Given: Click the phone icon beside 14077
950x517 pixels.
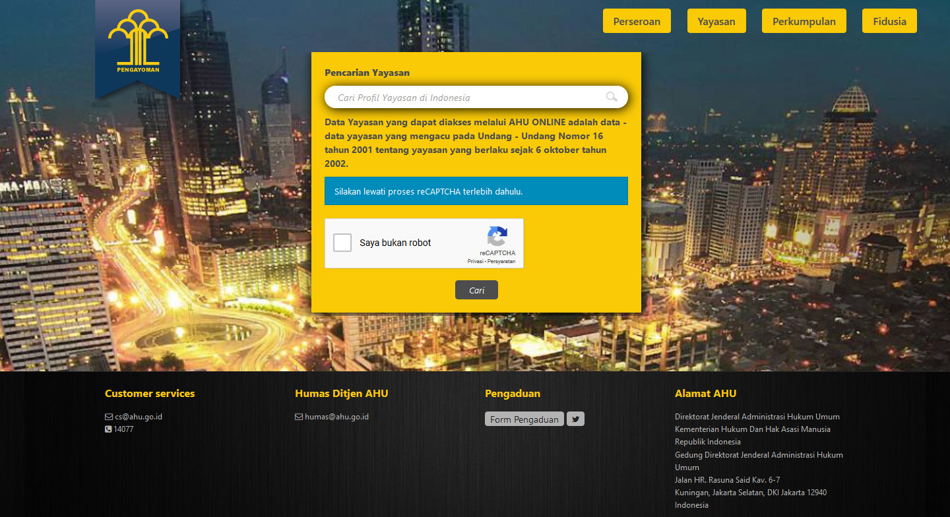Looking at the screenshot, I should coord(109,429).
